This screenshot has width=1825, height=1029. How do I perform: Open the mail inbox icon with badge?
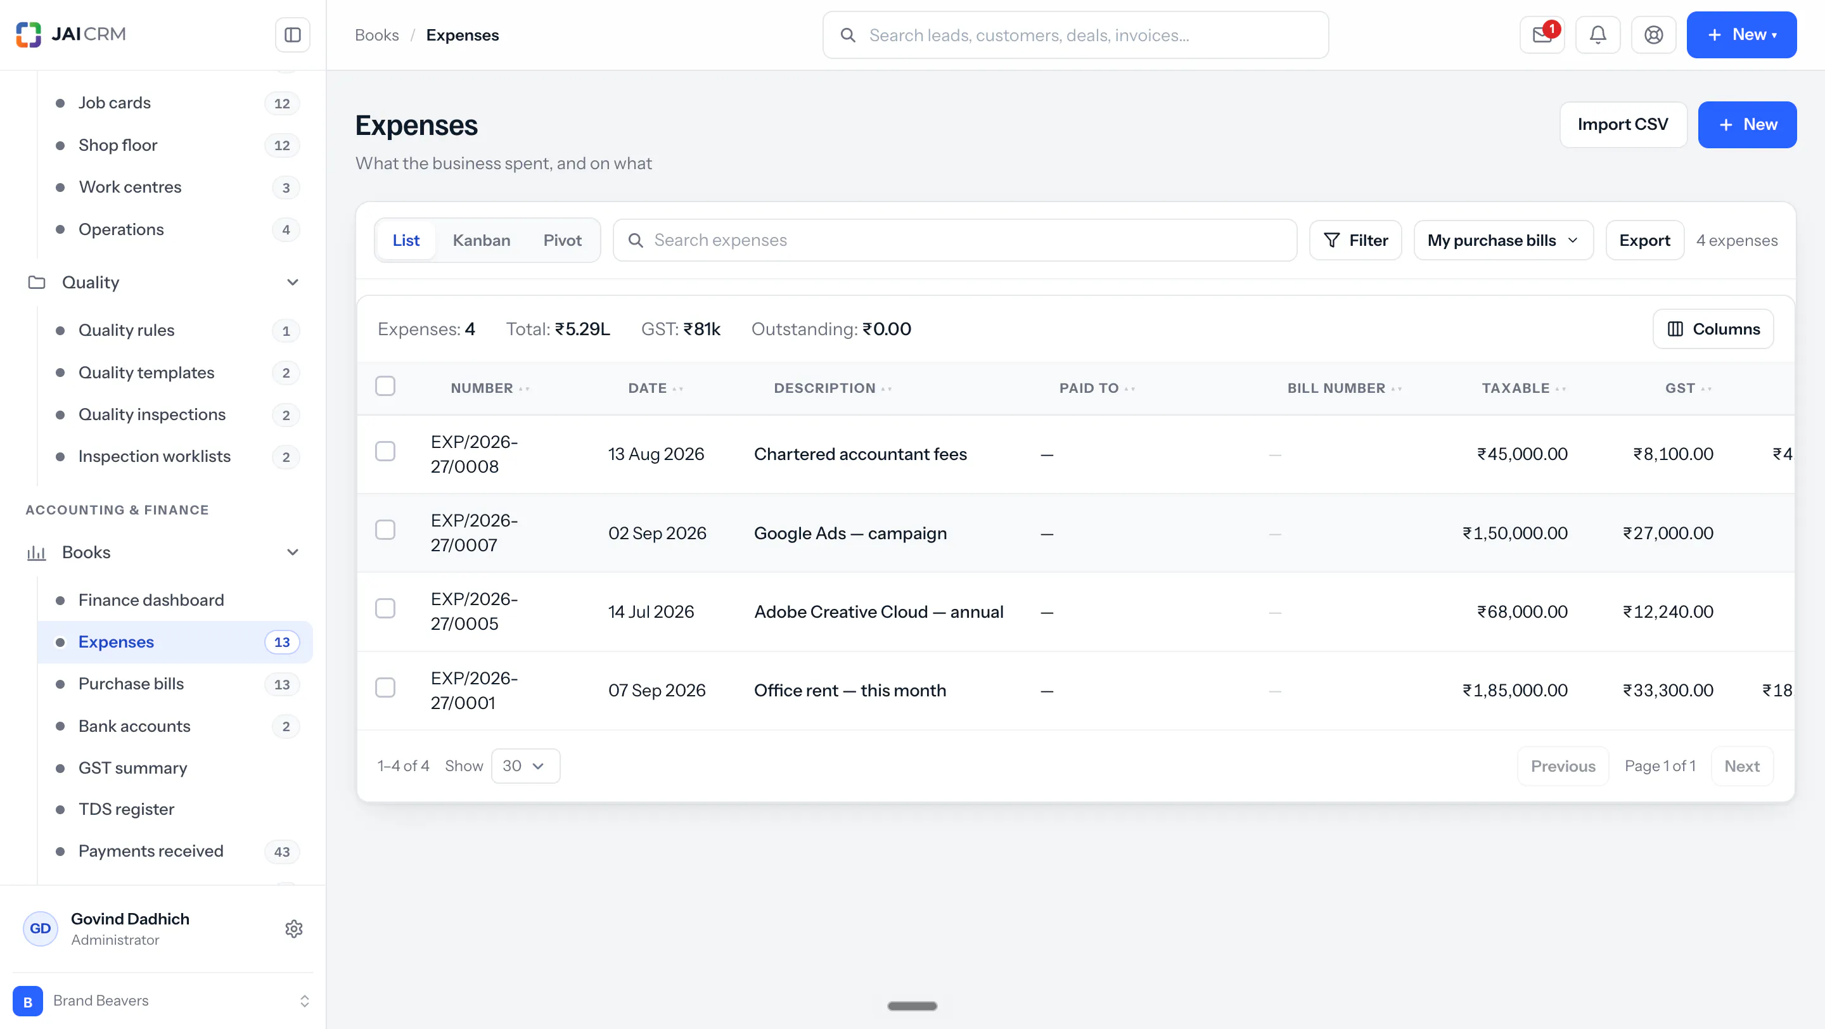click(x=1542, y=35)
